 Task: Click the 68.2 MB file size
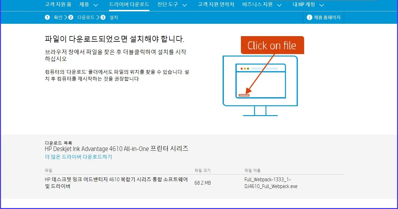[203, 183]
